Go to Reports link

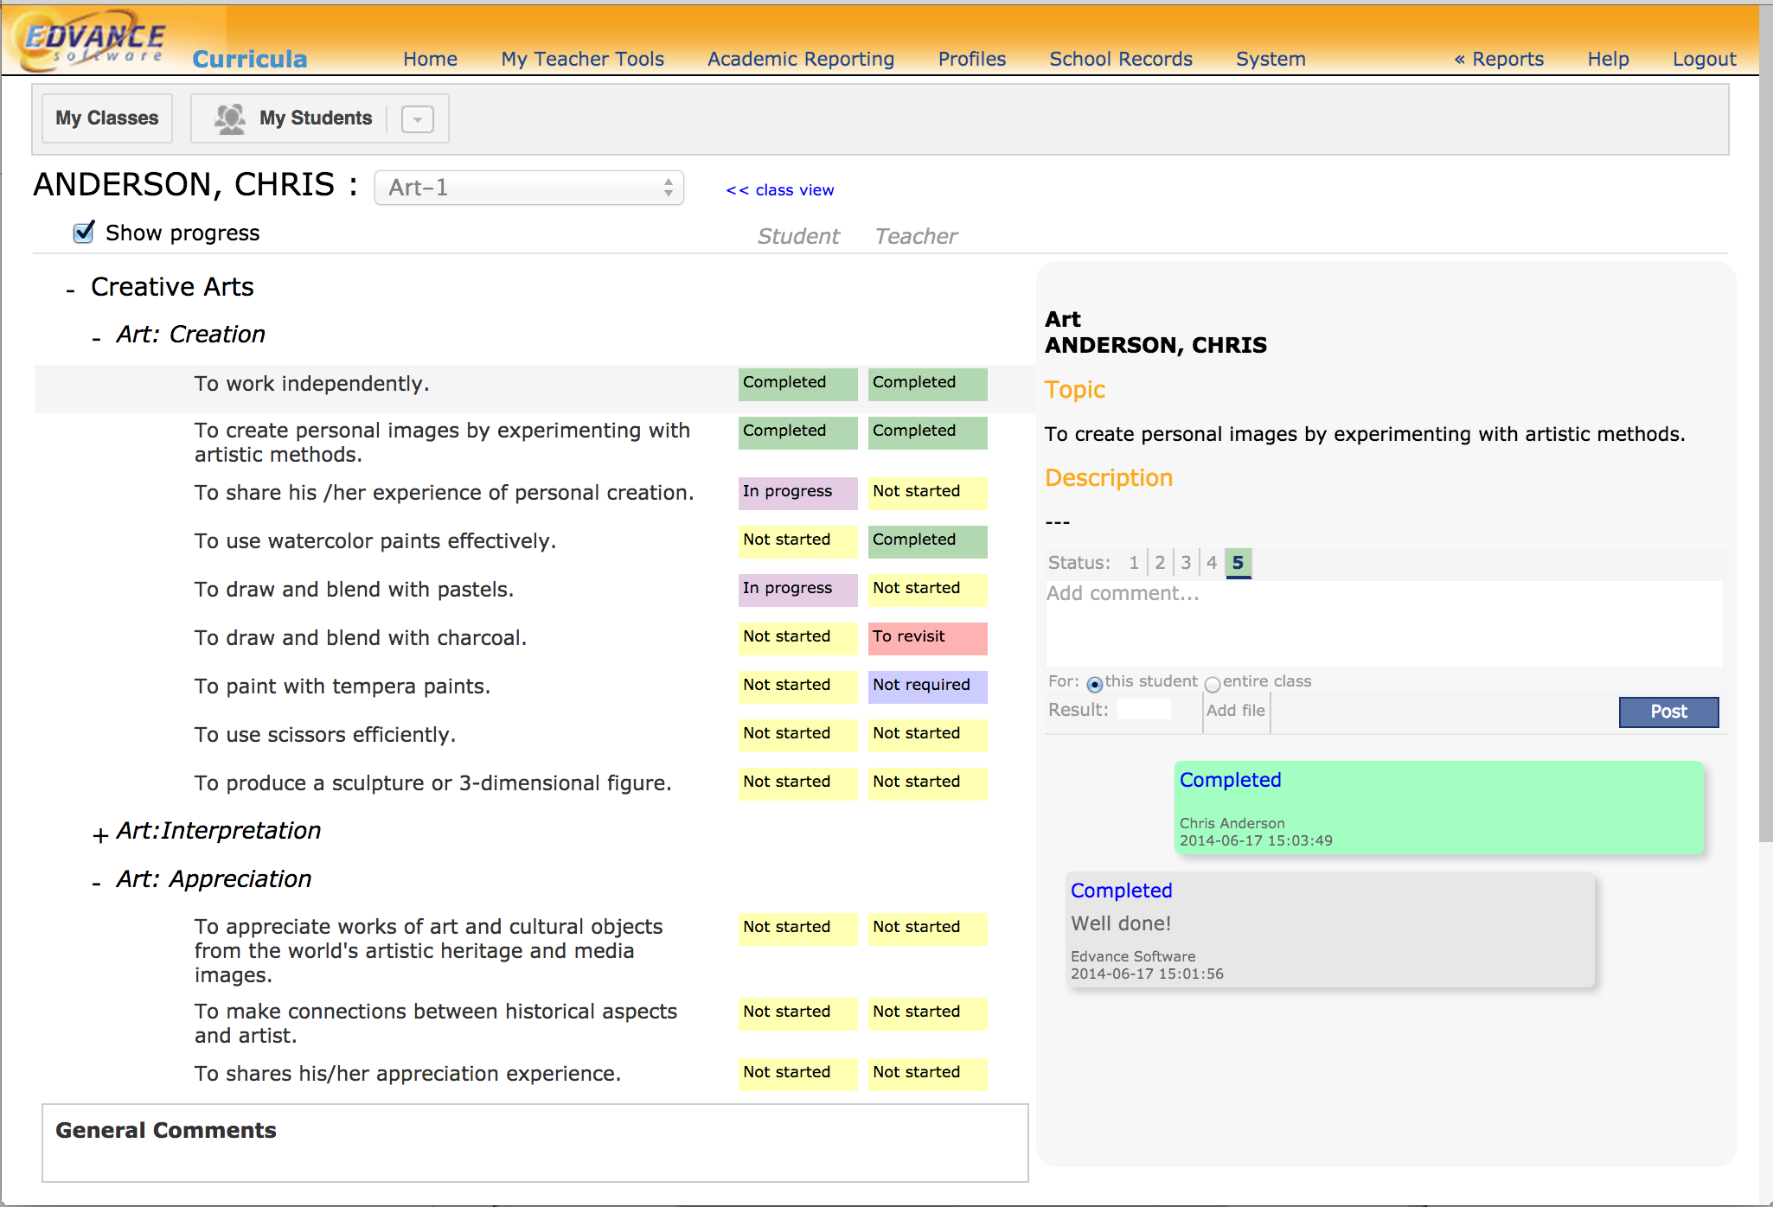pyautogui.click(x=1499, y=59)
